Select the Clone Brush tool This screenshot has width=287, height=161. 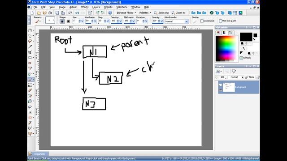30,74
